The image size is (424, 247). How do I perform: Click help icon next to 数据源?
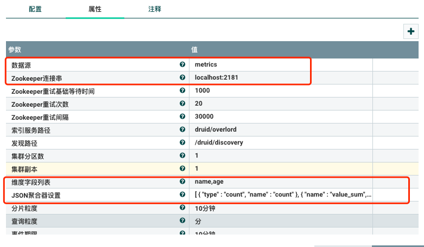182,64
